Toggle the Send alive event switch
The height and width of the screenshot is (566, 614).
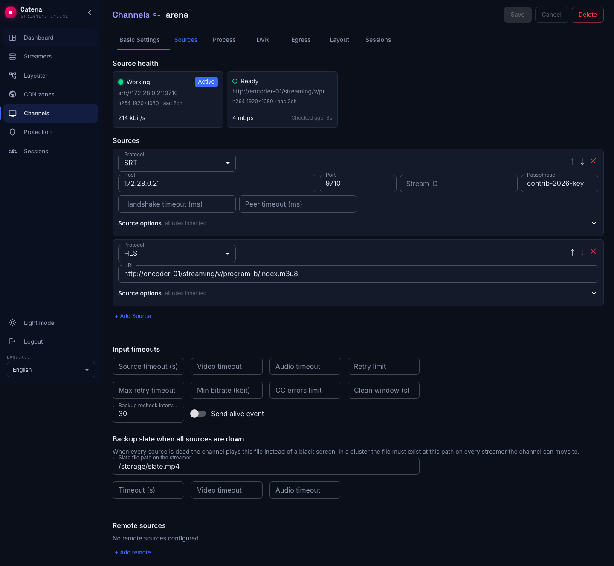point(198,414)
